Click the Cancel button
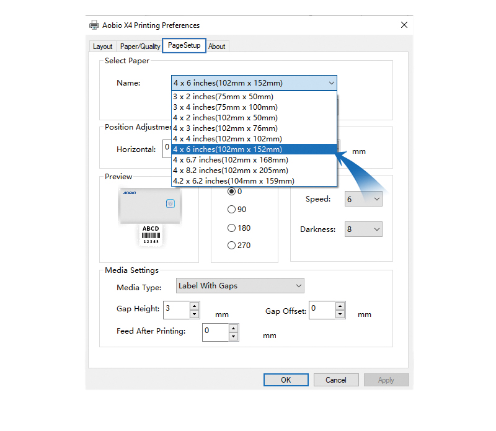496x431 pixels. pyautogui.click(x=336, y=380)
